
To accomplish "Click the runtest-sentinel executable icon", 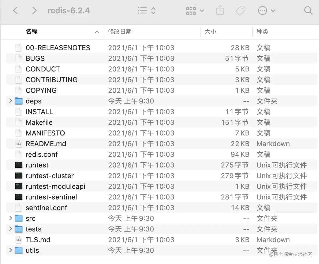I will [19, 197].
